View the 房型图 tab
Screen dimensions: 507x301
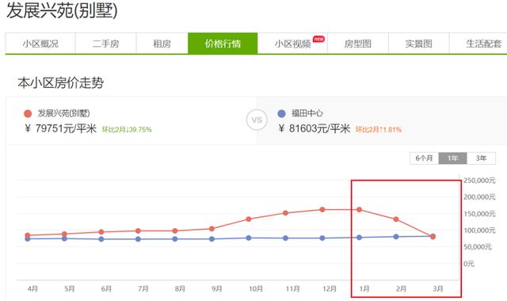tap(357, 44)
